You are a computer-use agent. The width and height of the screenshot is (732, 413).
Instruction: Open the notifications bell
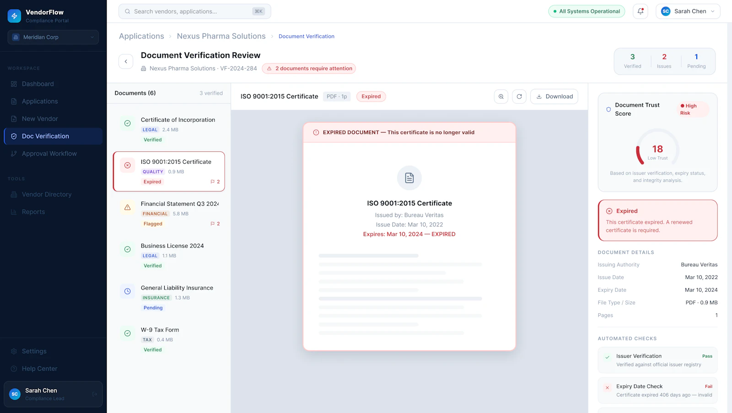(640, 11)
